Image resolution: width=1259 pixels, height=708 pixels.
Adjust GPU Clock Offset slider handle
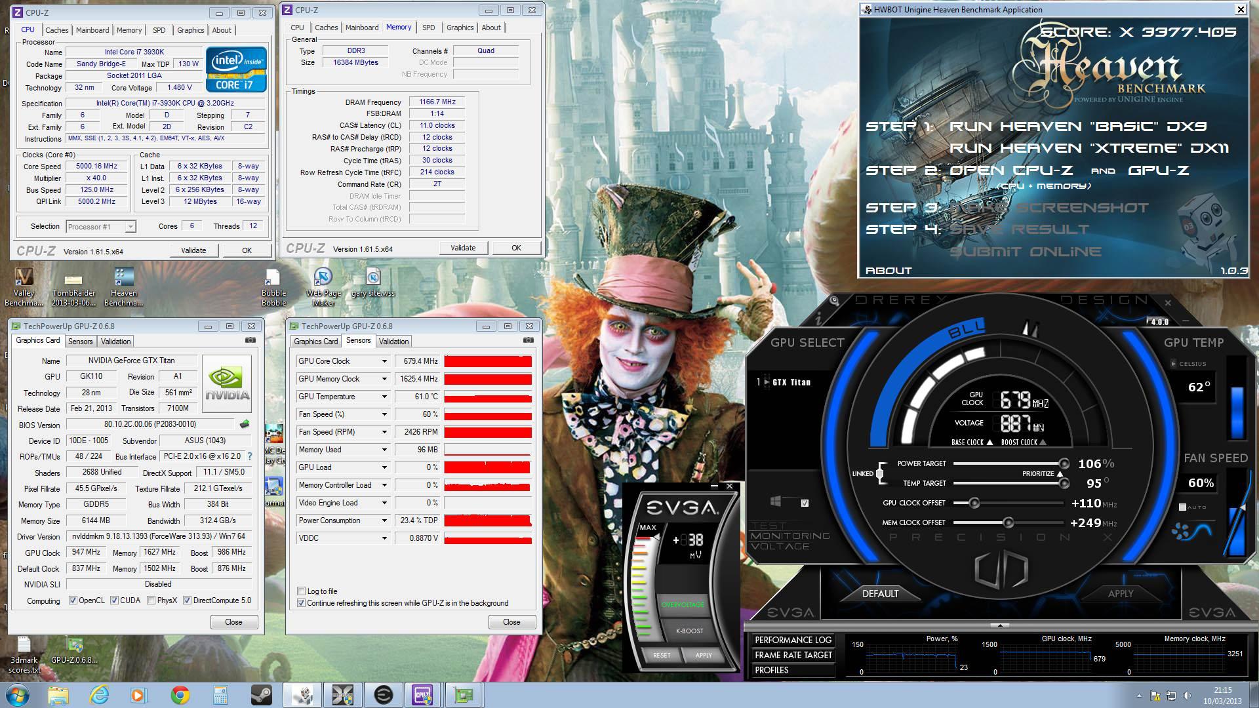pyautogui.click(x=974, y=503)
